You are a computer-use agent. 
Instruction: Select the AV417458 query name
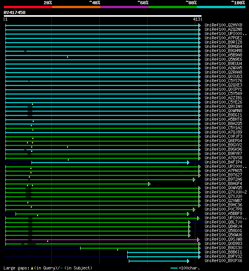pos(14,12)
